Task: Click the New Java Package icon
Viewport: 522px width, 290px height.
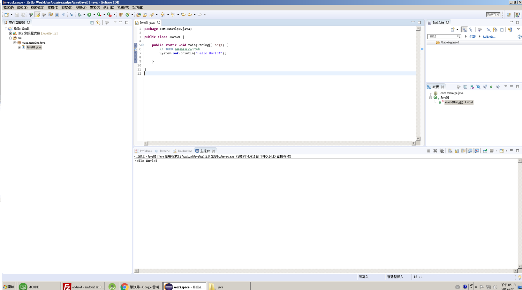Action: (121, 15)
